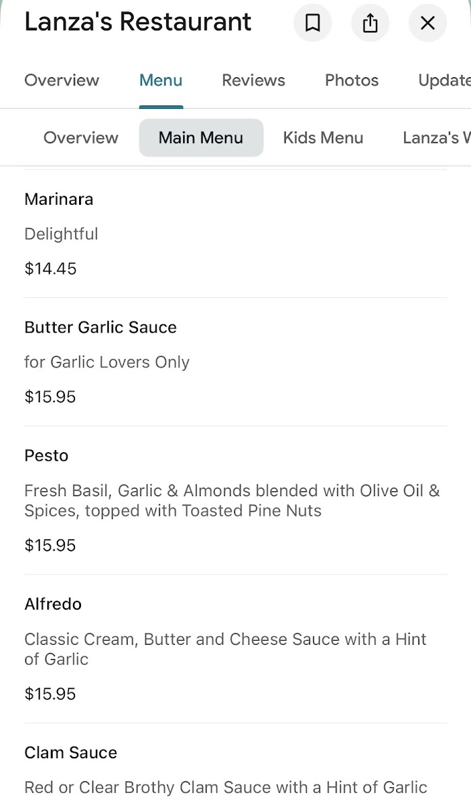Close the Lanza's Restaurant panel
The height and width of the screenshot is (811, 471).
pos(428,24)
